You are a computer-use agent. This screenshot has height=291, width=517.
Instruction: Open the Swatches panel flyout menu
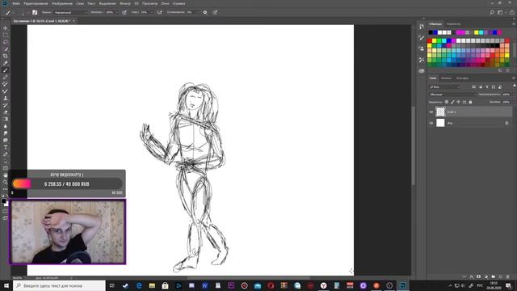coord(514,23)
